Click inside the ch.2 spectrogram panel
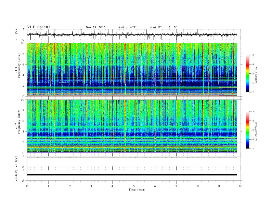This screenshot has width=271, height=209. (x=132, y=126)
